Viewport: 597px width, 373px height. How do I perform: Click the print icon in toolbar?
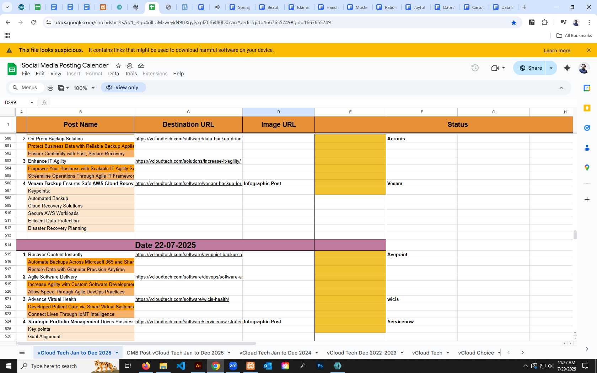point(50,88)
